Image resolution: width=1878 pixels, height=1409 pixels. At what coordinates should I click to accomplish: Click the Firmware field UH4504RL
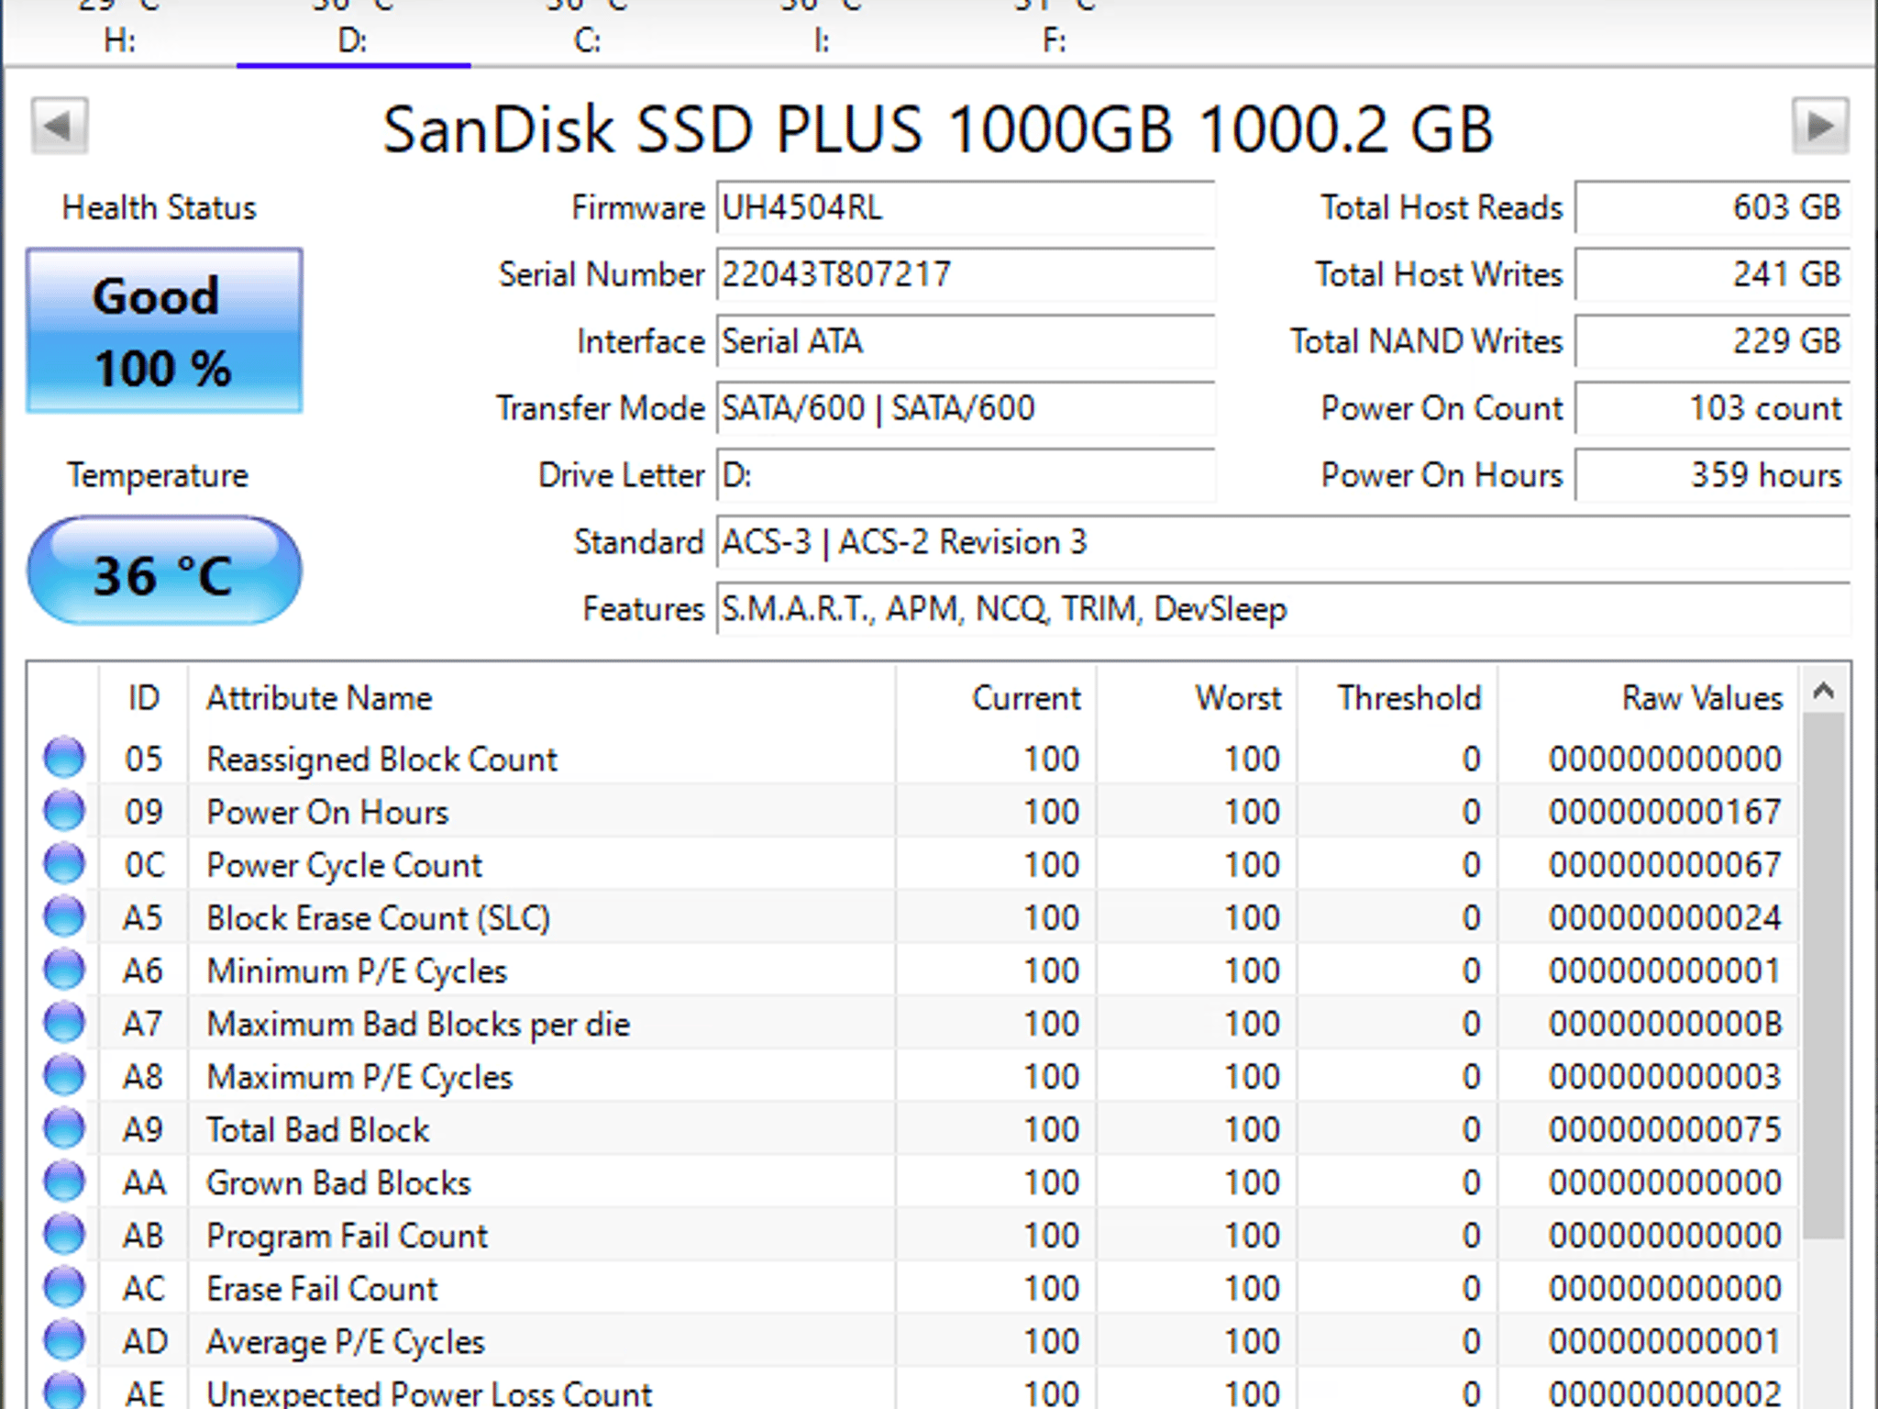coord(966,208)
